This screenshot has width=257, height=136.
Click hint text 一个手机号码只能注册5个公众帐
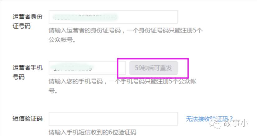(153, 81)
